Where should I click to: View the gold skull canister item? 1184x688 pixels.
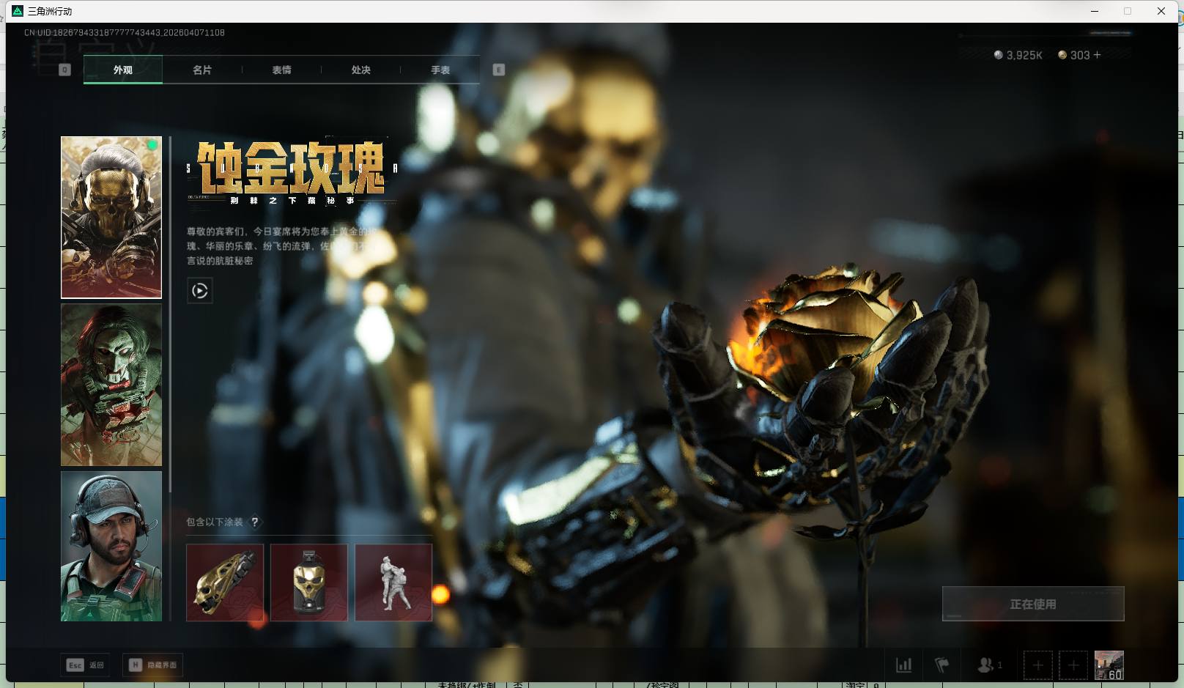[309, 582]
